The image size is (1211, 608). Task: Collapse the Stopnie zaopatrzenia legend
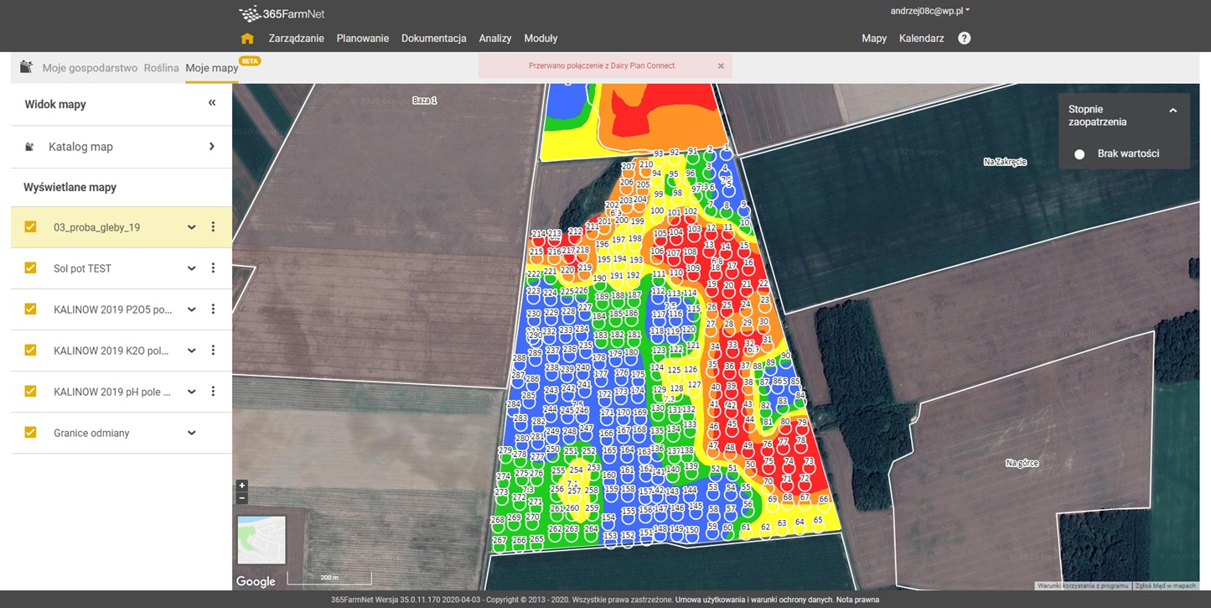(x=1172, y=111)
